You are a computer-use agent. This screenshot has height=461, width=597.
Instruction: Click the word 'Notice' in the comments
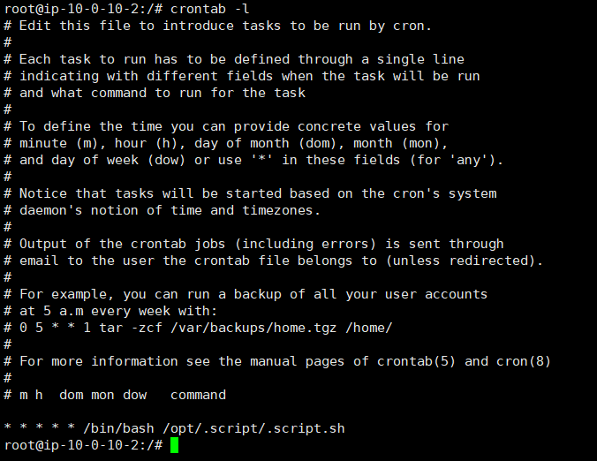click(x=43, y=193)
